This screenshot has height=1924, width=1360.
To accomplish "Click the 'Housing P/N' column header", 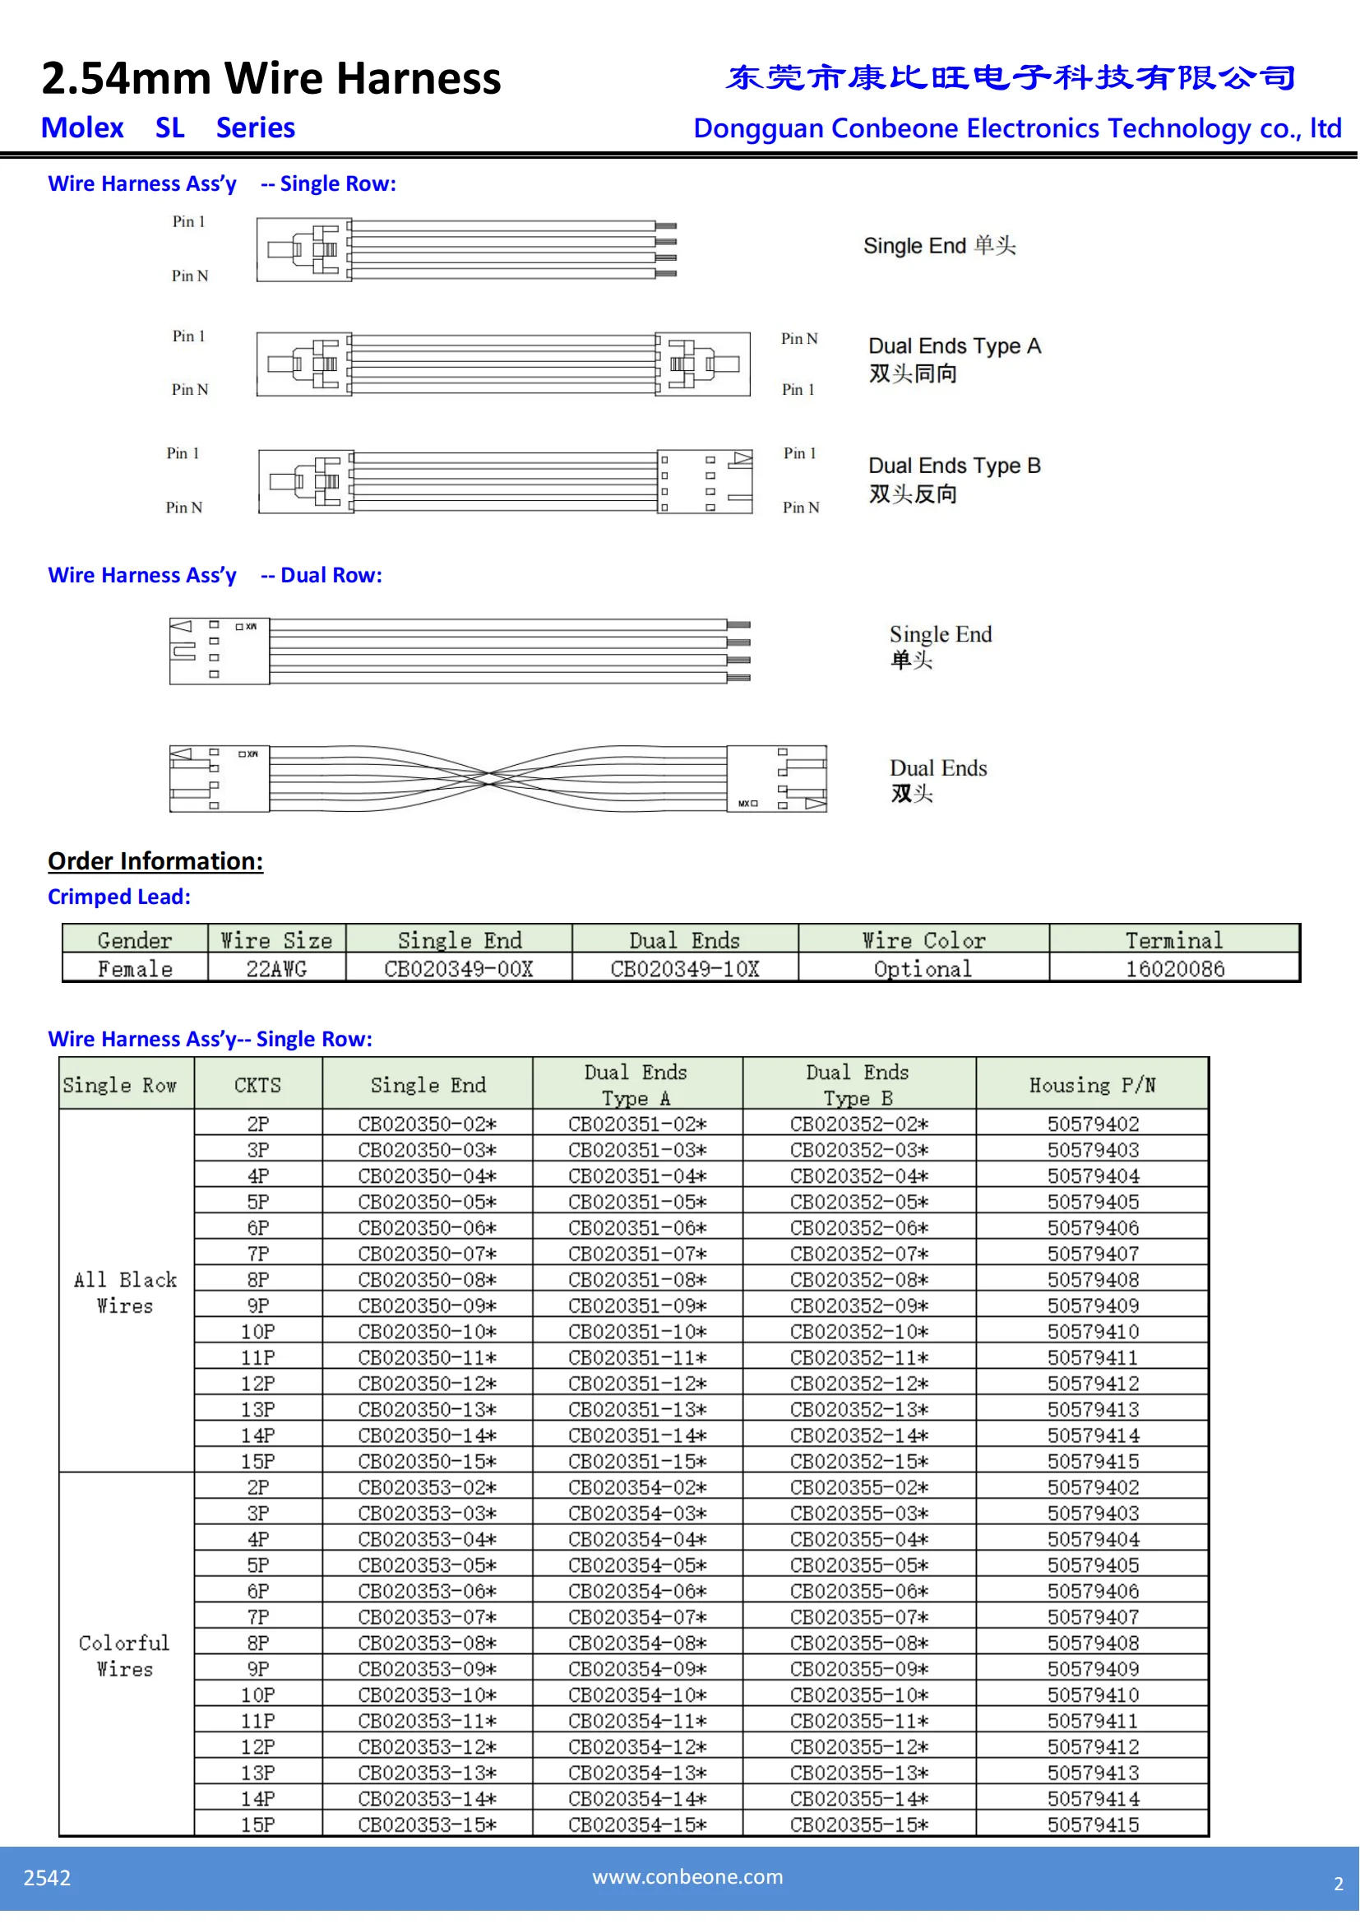I will 1093,1085.
